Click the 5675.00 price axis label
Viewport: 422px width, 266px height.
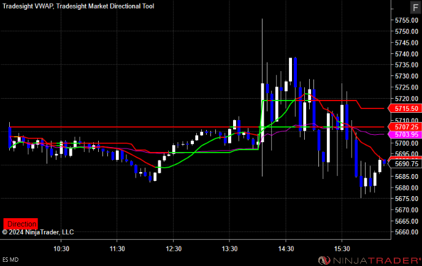click(x=407, y=199)
